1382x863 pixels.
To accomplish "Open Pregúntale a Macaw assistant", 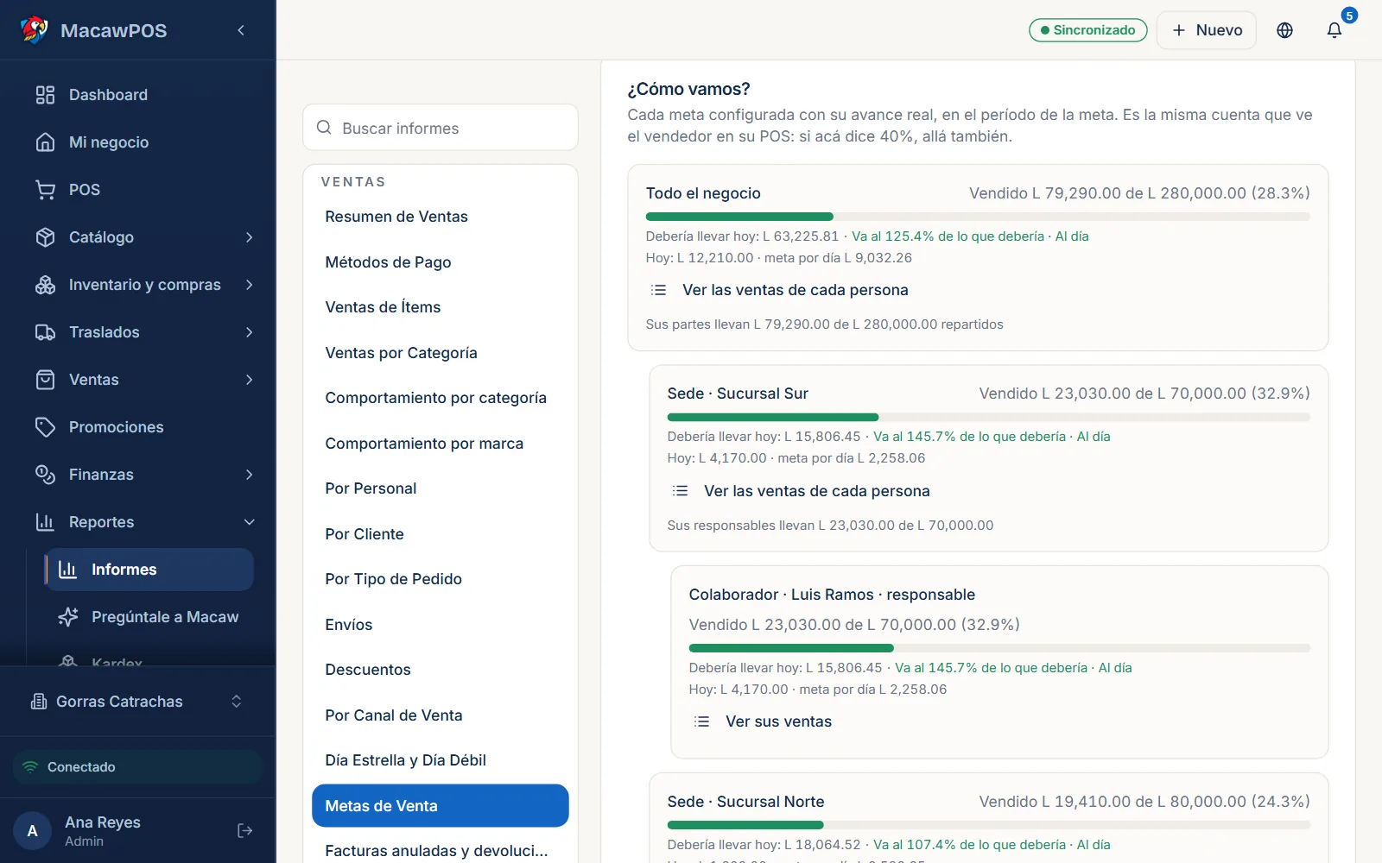I will tap(149, 617).
